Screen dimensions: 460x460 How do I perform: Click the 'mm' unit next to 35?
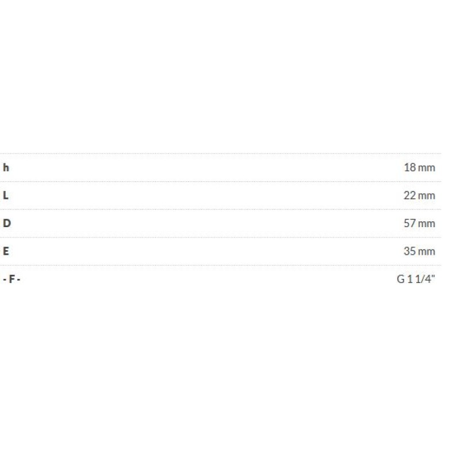(427, 251)
